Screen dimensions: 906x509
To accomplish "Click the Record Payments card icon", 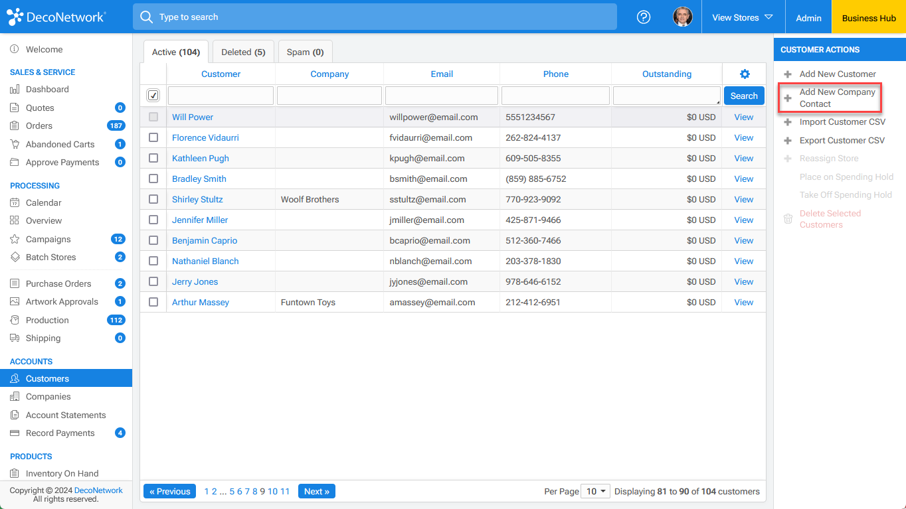I will 15,433.
